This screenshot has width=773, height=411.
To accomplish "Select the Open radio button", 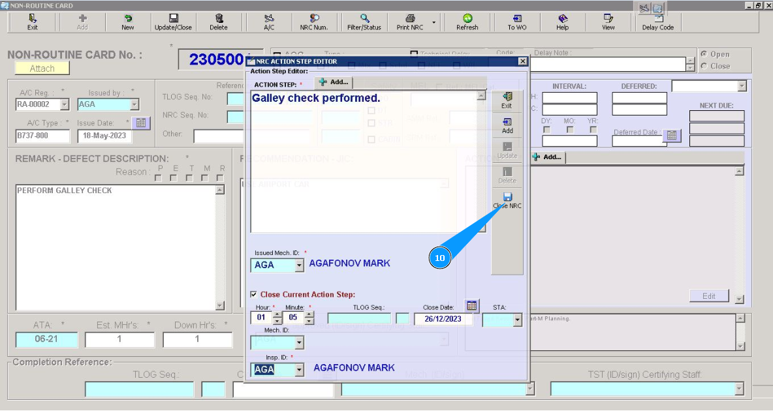I will (704, 53).
